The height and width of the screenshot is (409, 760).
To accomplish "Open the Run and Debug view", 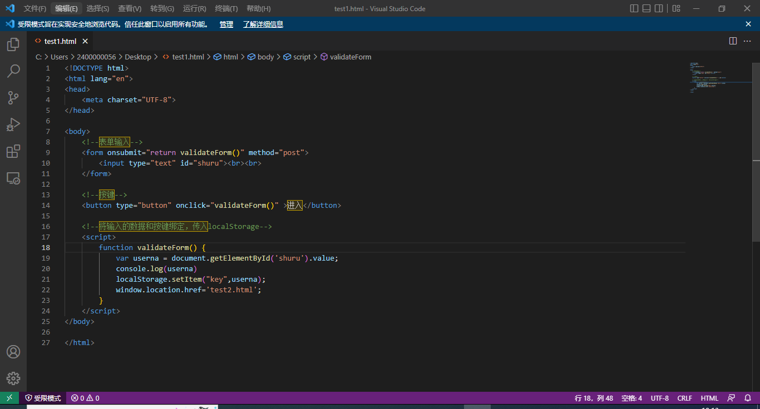I will [x=13, y=124].
